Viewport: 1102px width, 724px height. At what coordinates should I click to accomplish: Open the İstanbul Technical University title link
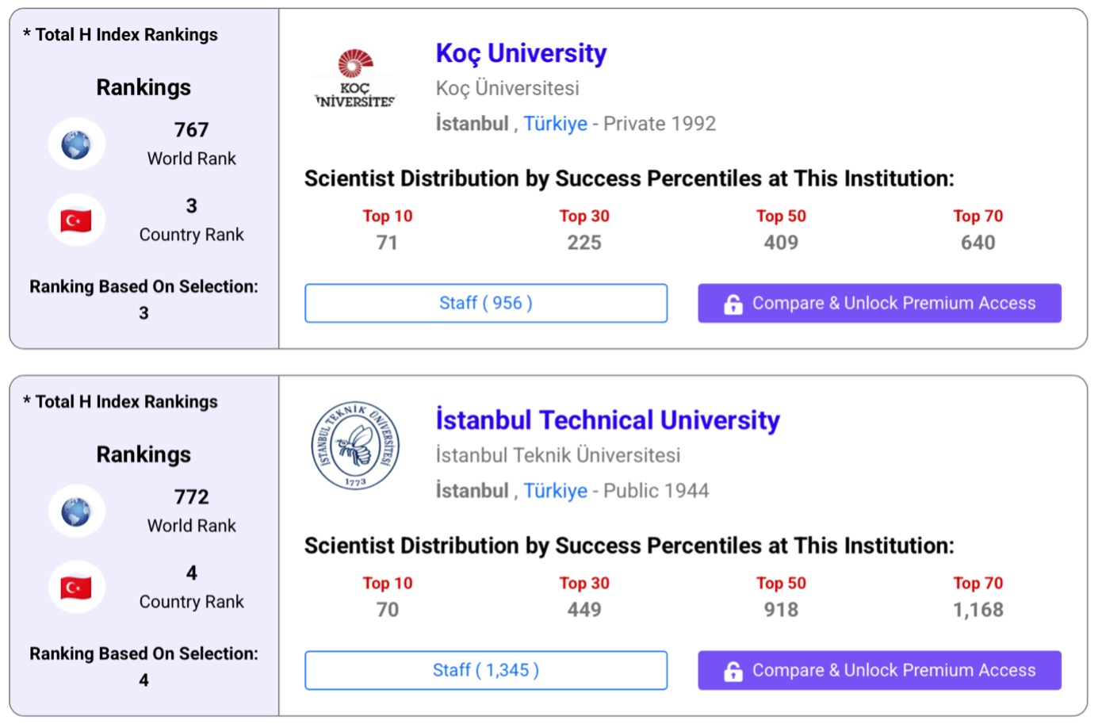tap(607, 420)
